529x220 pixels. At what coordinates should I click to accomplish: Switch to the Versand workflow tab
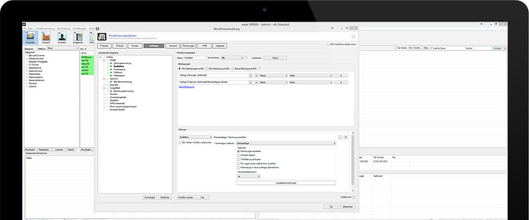[x=173, y=46]
